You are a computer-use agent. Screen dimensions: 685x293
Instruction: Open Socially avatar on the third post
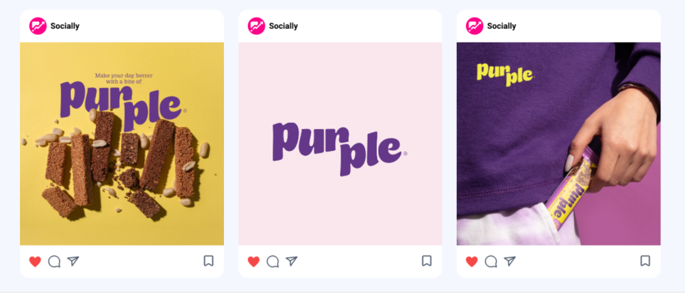click(x=475, y=26)
